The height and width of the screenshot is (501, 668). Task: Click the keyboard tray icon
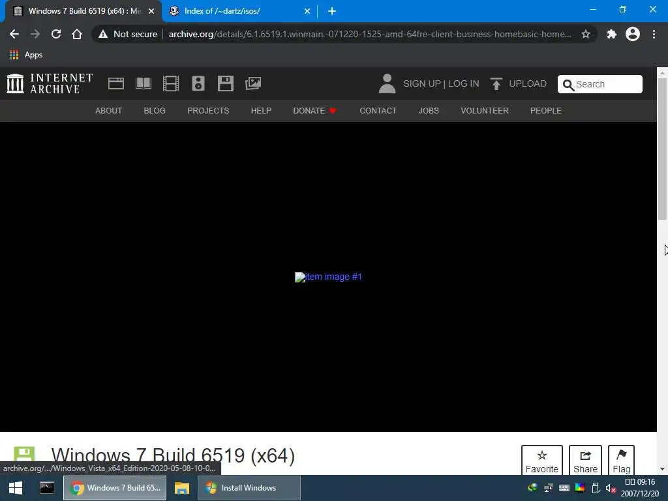pyautogui.click(x=564, y=488)
